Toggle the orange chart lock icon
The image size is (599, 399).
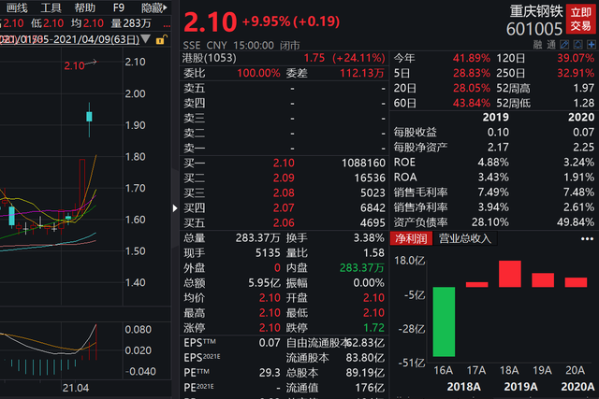coord(163,39)
